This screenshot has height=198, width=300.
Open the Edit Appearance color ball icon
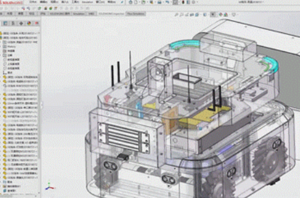(220, 14)
